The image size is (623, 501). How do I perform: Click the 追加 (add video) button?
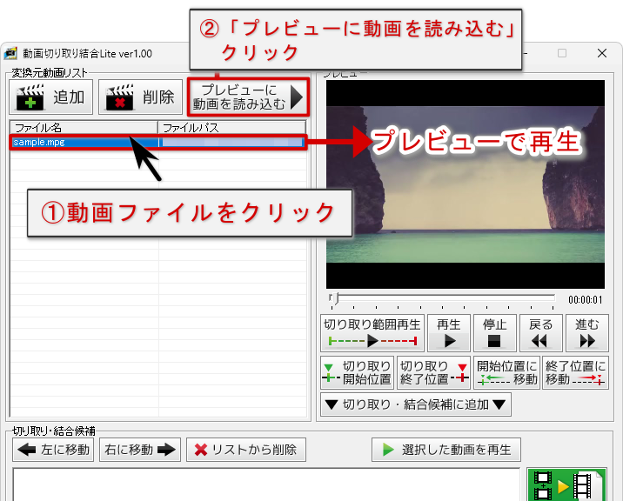[x=51, y=97]
